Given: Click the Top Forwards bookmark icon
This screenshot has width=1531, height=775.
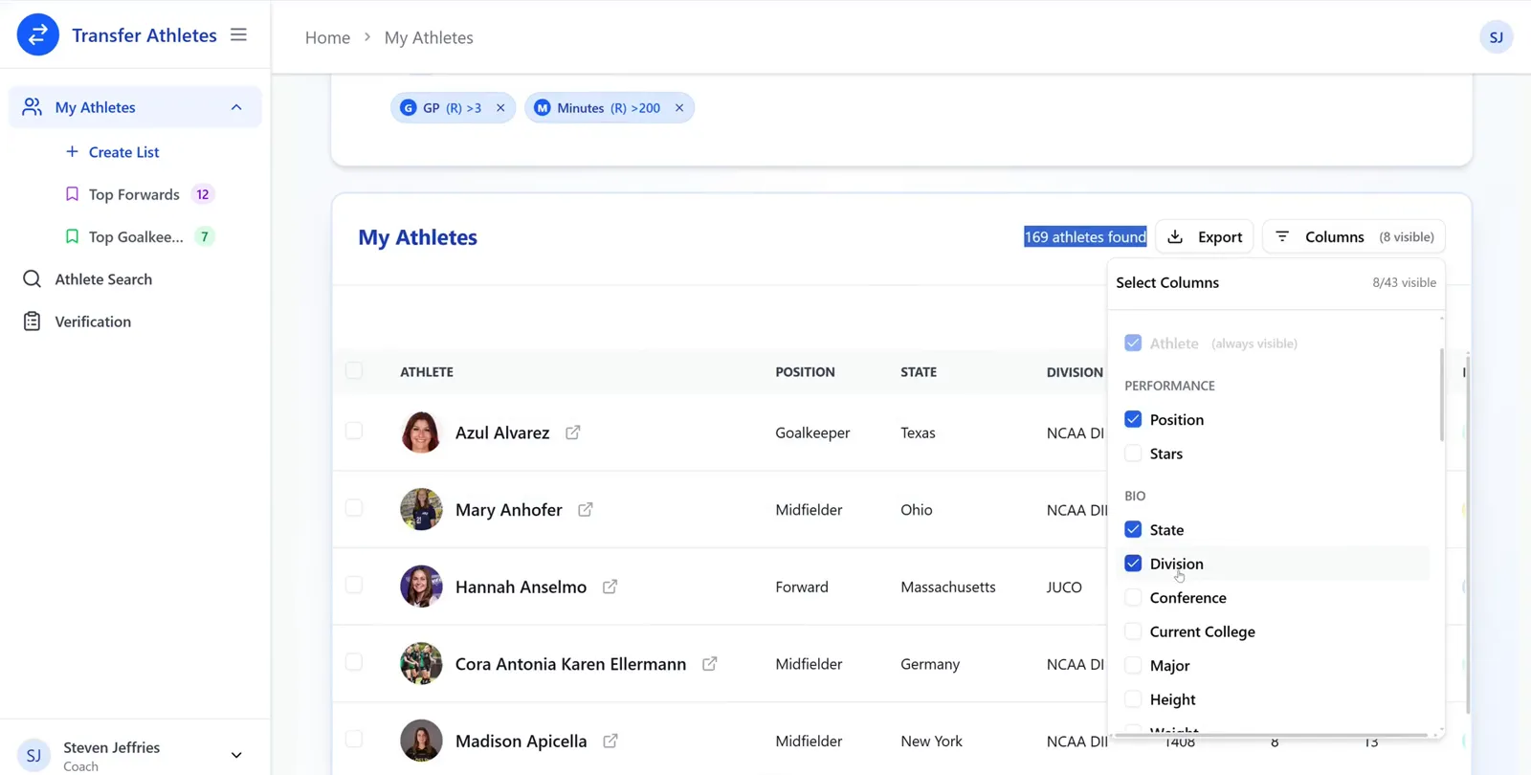Looking at the screenshot, I should click(x=72, y=194).
